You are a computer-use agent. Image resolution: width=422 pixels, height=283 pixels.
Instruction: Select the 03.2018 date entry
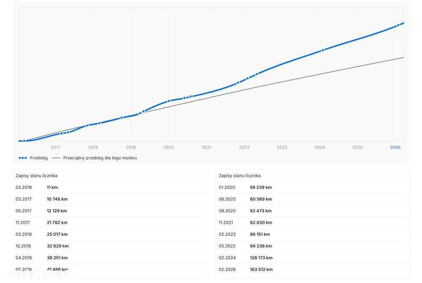click(x=24, y=234)
